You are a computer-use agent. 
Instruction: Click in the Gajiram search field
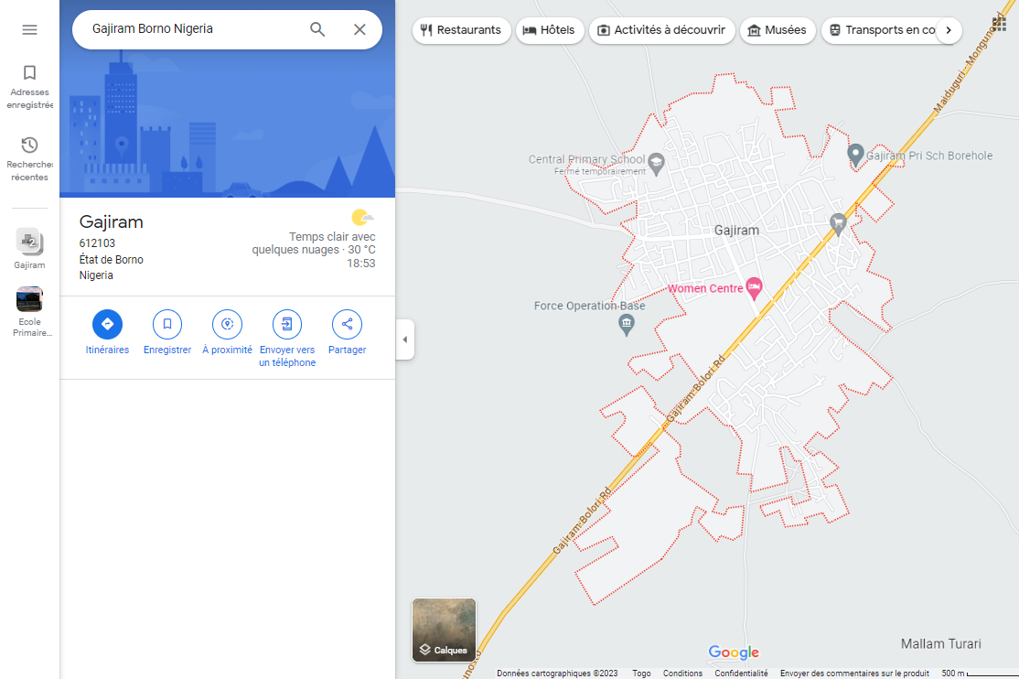(x=192, y=29)
